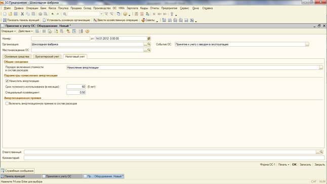Open the Производство menu
This screenshot has width=327, height=184.
(x=102, y=8)
